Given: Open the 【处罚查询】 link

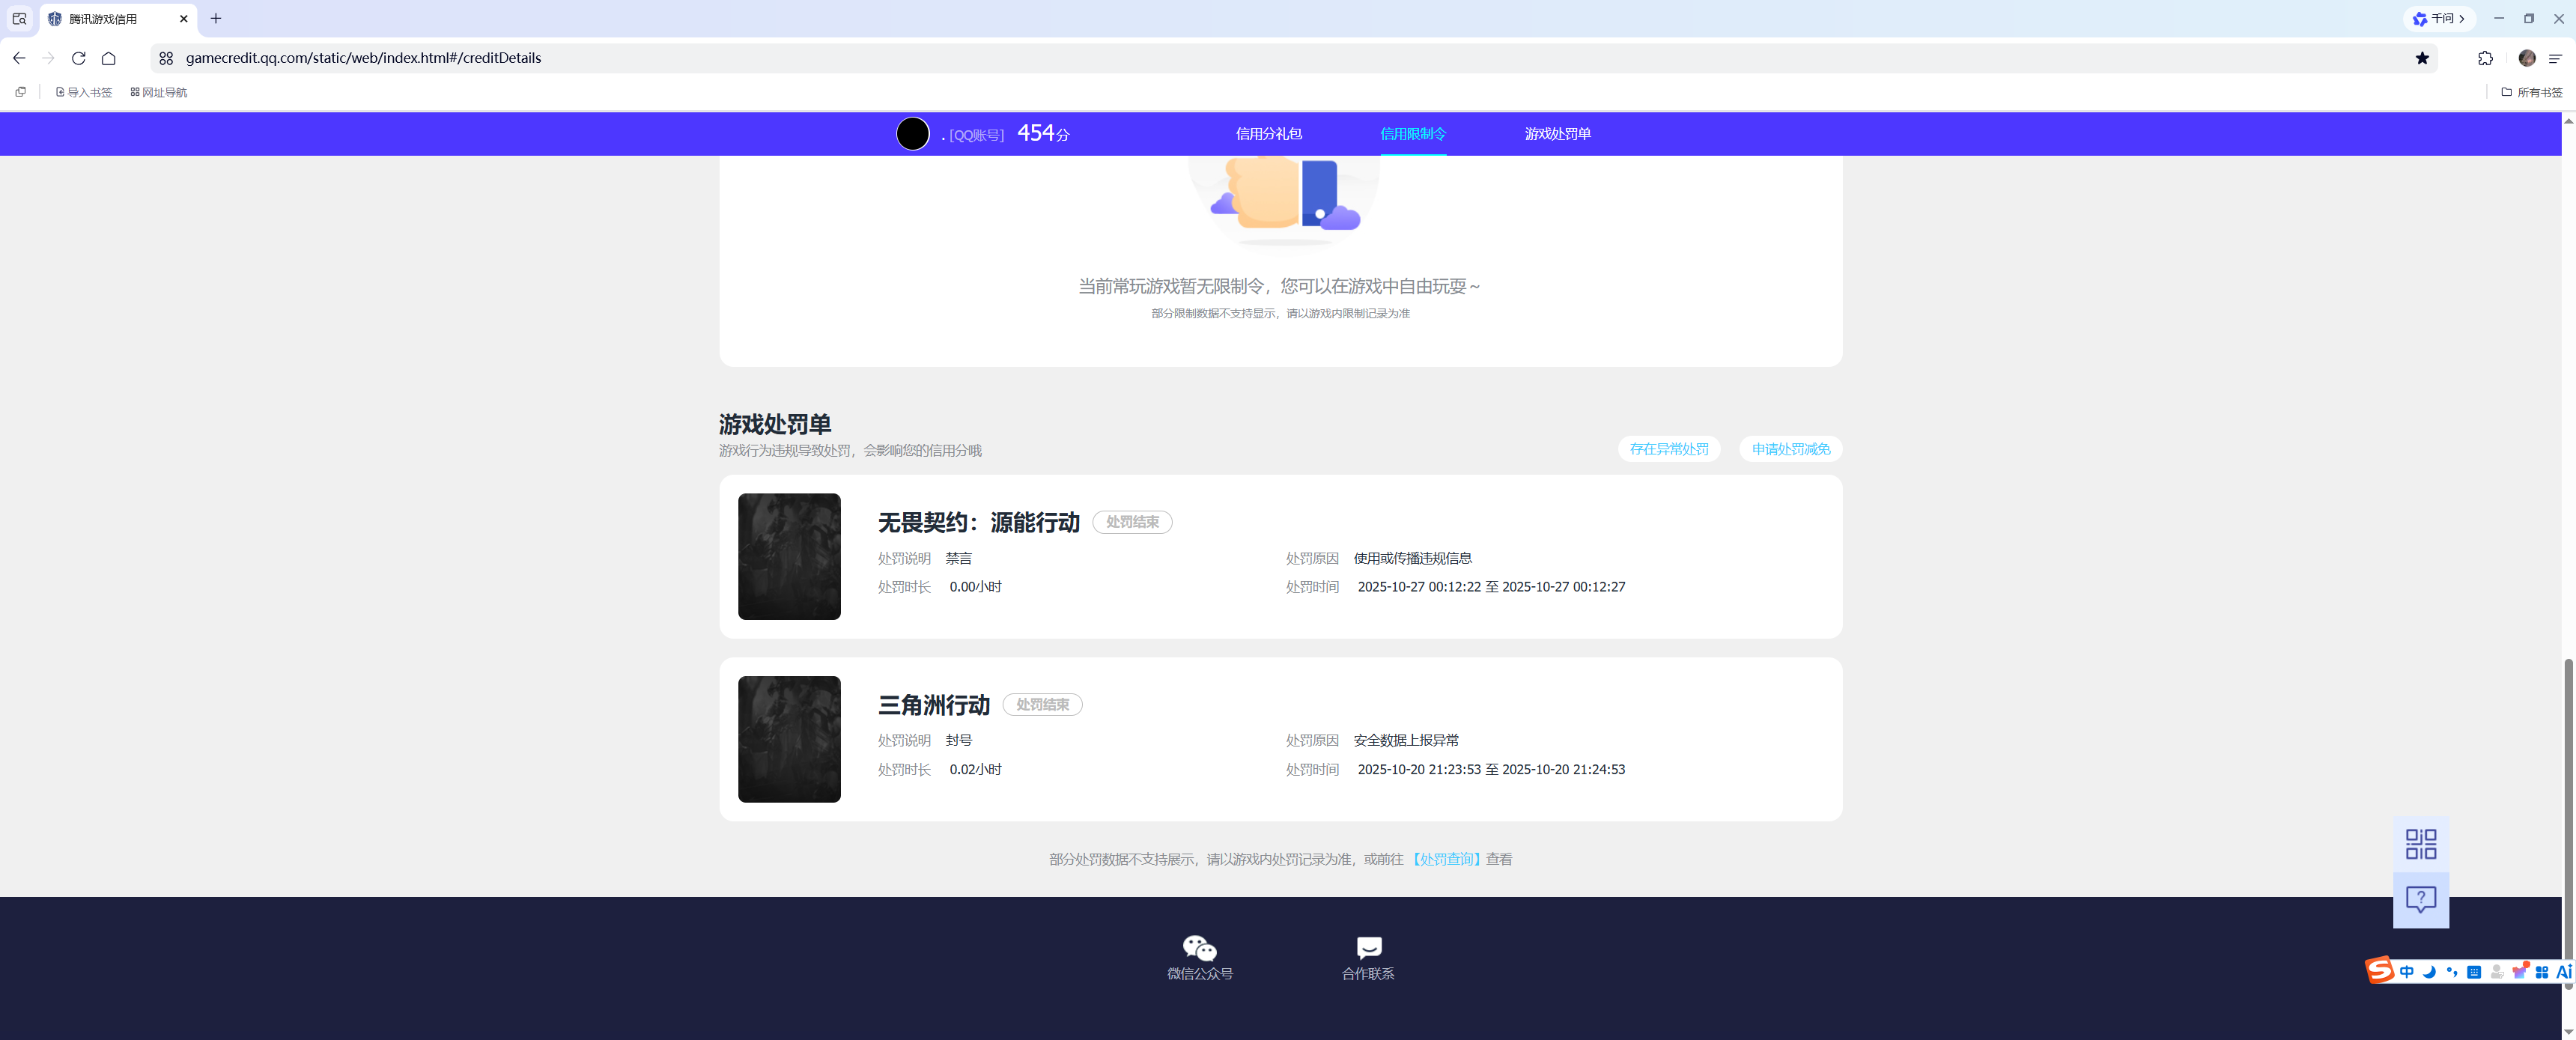Looking at the screenshot, I should pyautogui.click(x=1446, y=859).
